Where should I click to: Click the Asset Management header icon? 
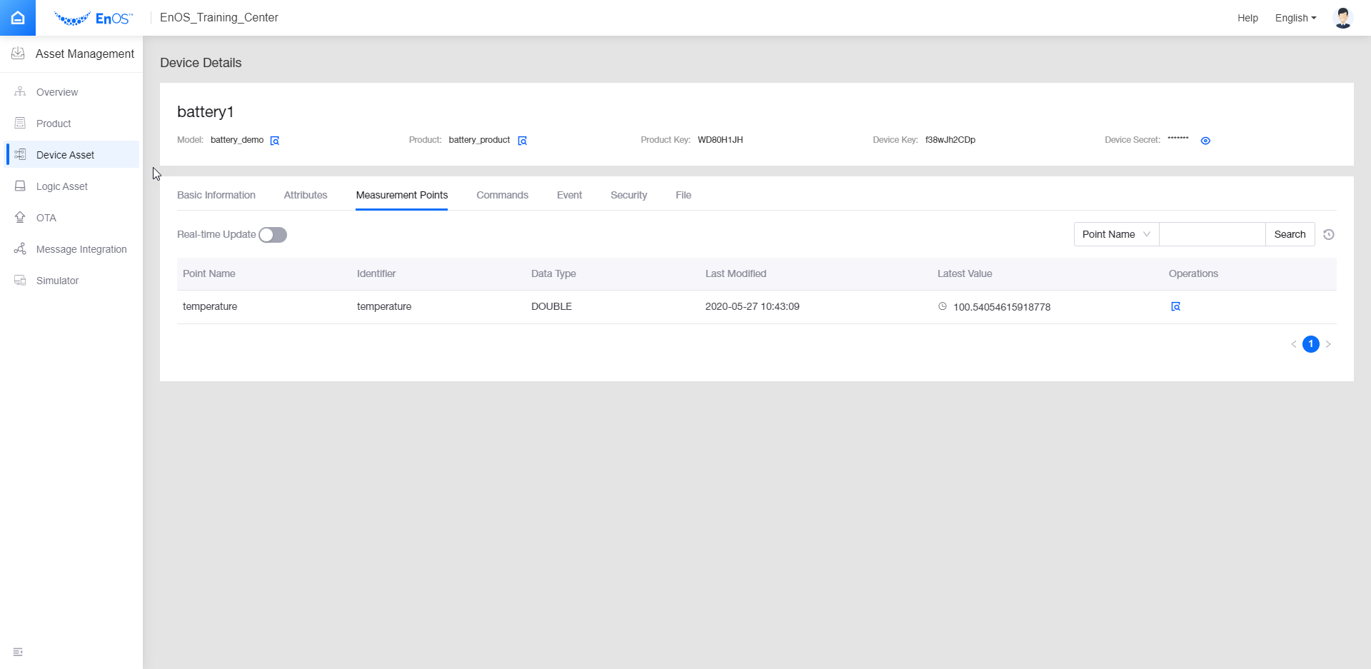pyautogui.click(x=19, y=54)
